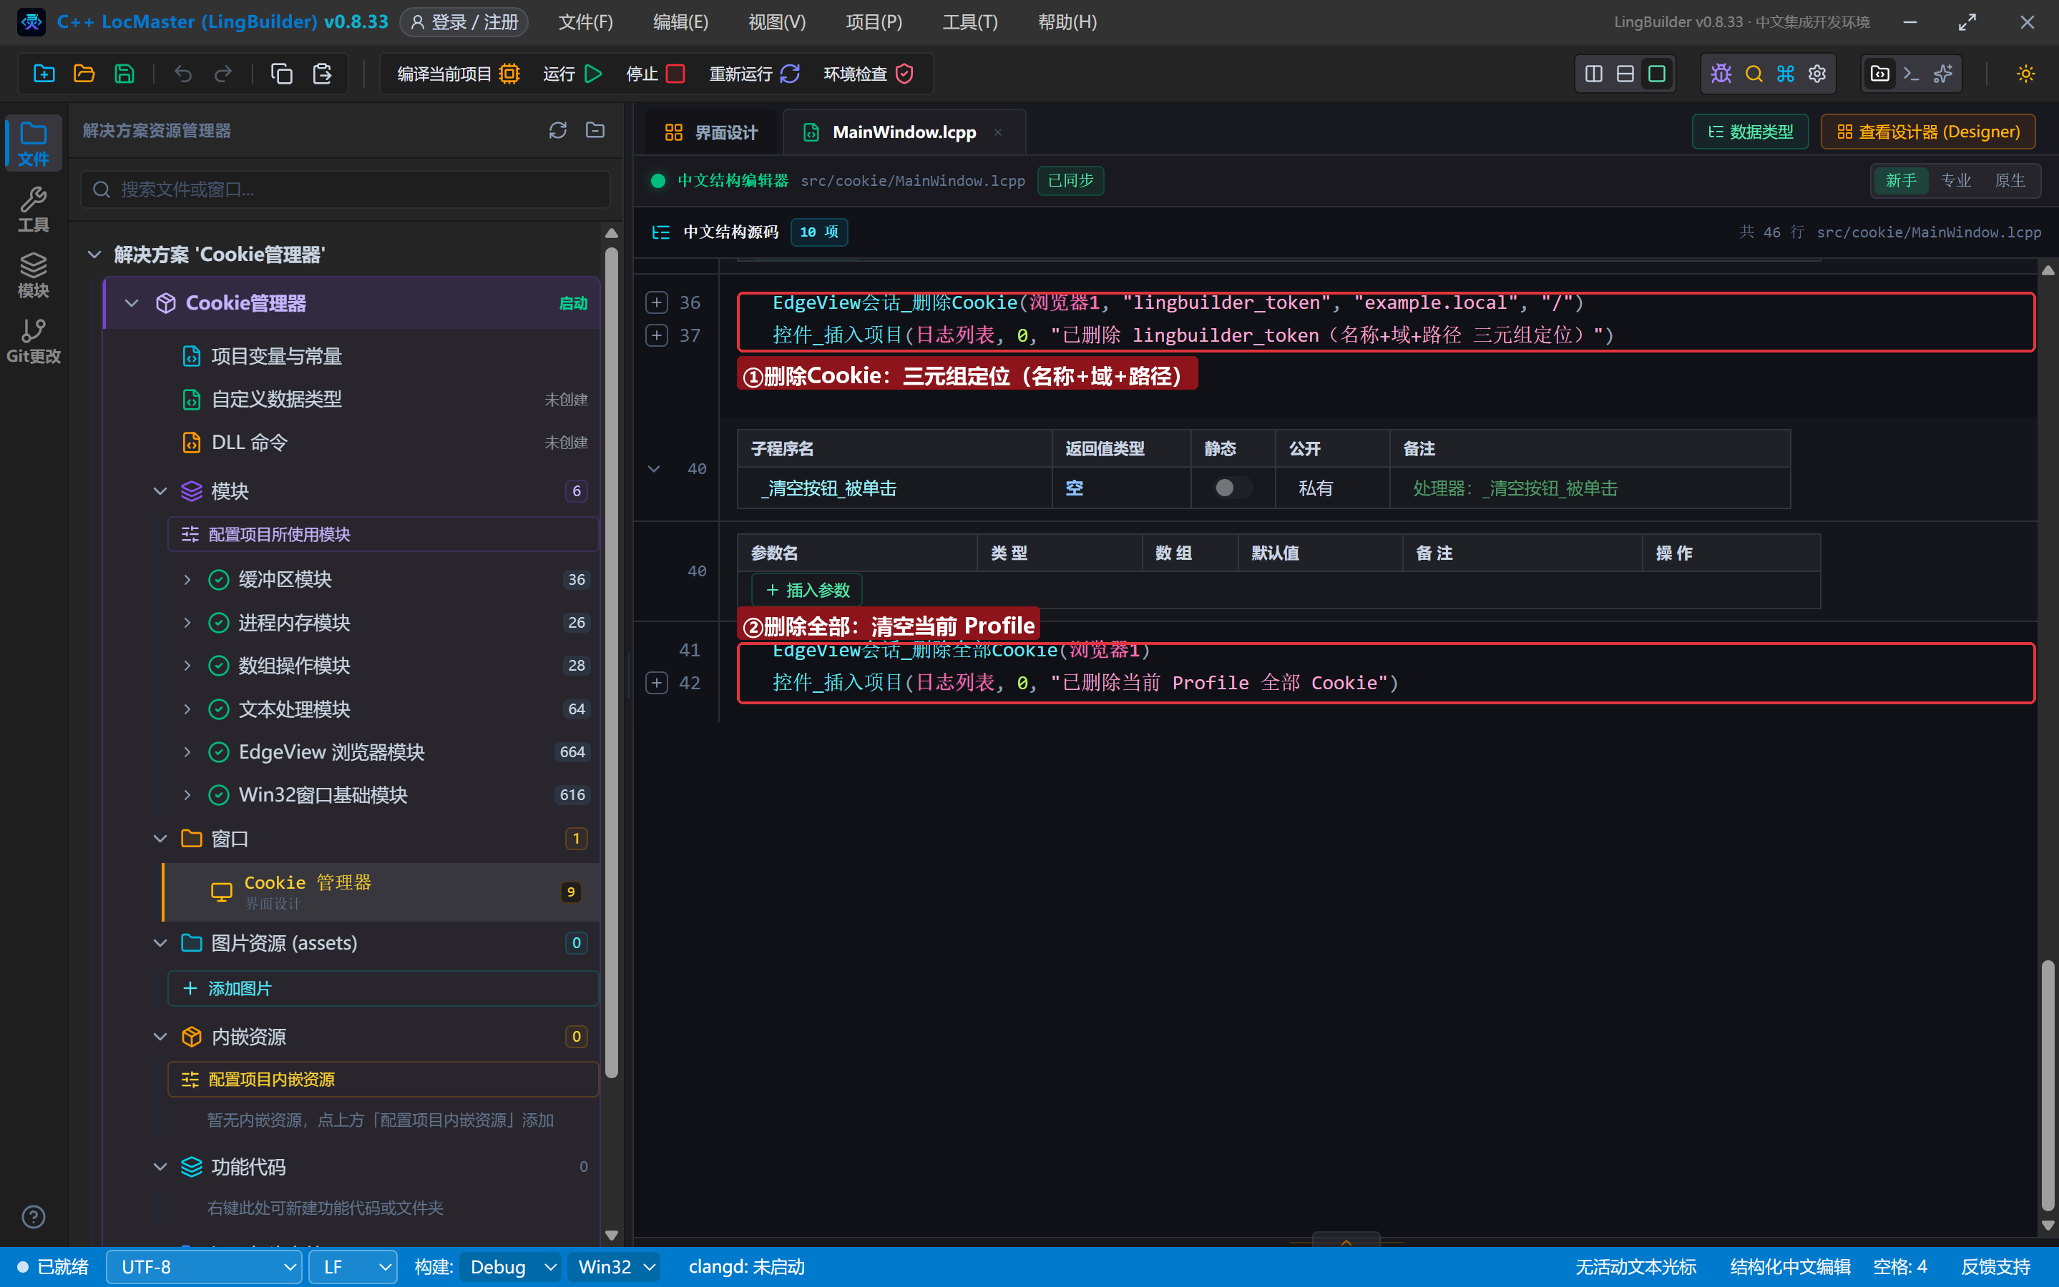
Task: Open the Tools sidebar panel
Action: coord(33,209)
